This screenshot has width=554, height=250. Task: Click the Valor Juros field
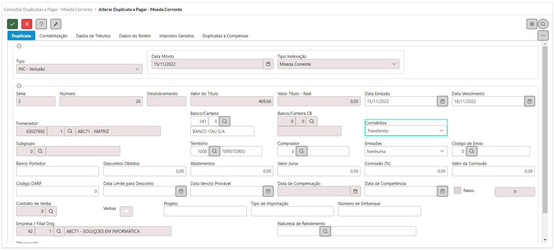(x=319, y=171)
